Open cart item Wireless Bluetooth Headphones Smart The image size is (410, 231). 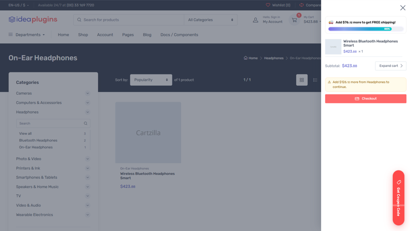click(370, 43)
